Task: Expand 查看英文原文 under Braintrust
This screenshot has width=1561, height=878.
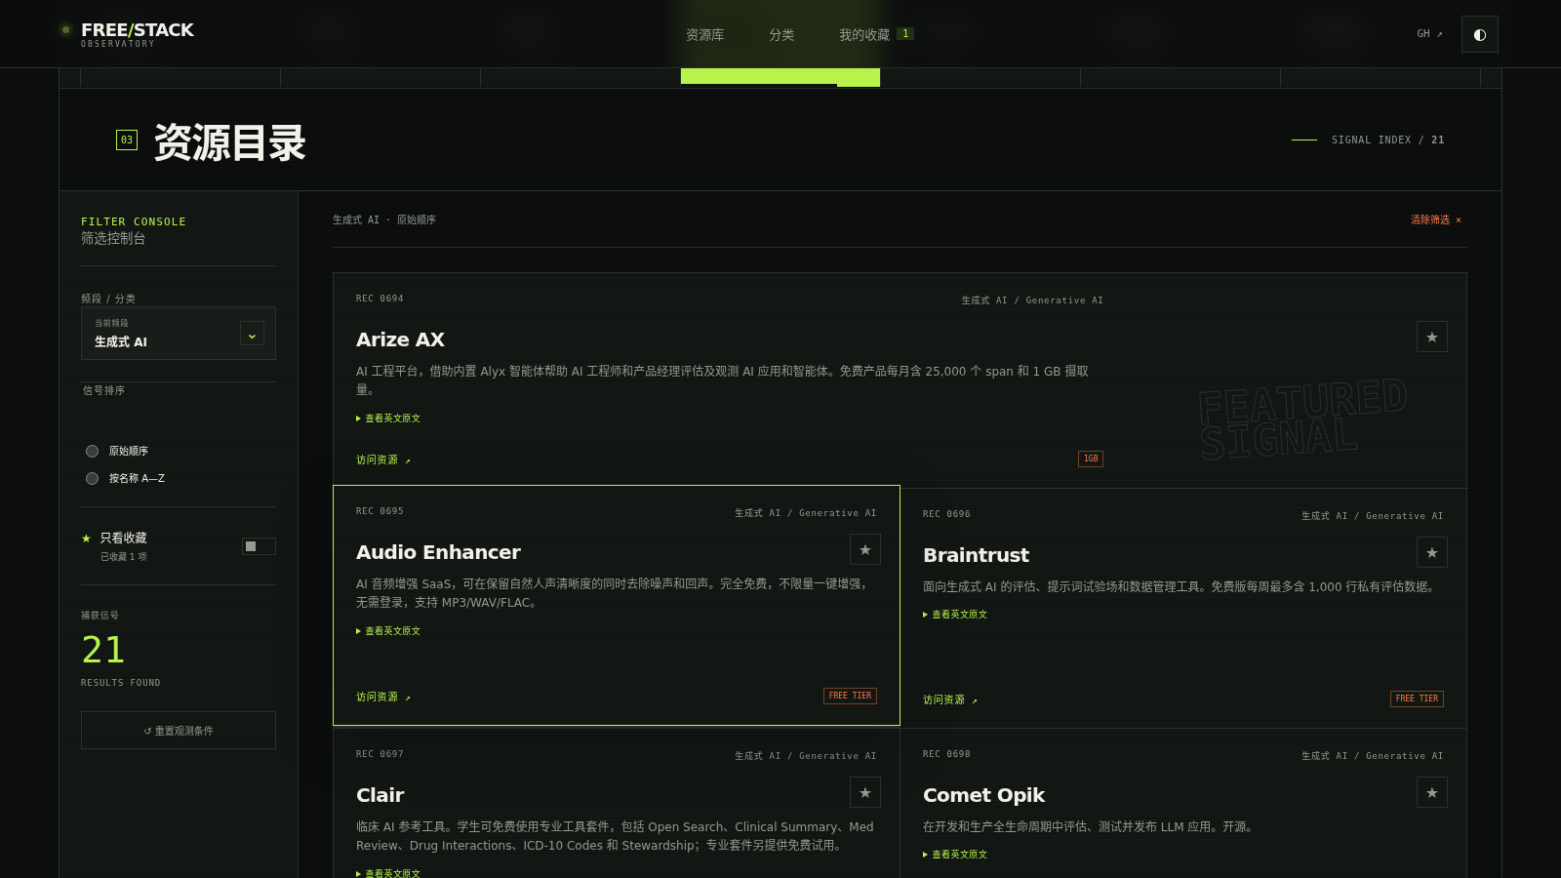Action: 955,615
